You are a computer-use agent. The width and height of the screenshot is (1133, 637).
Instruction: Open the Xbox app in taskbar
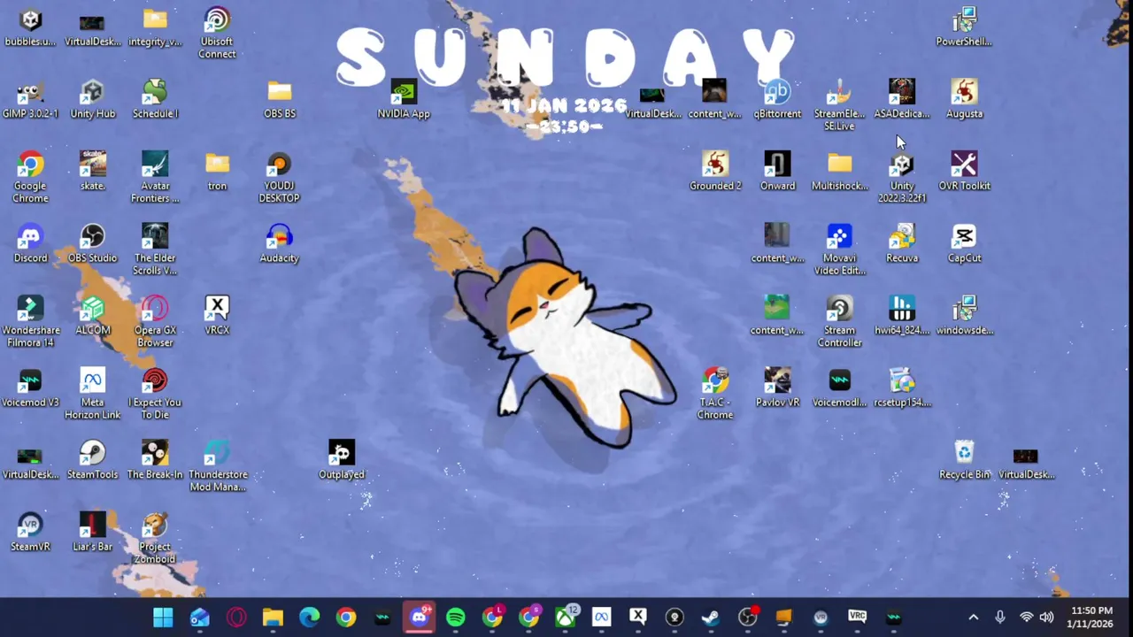[x=565, y=617]
